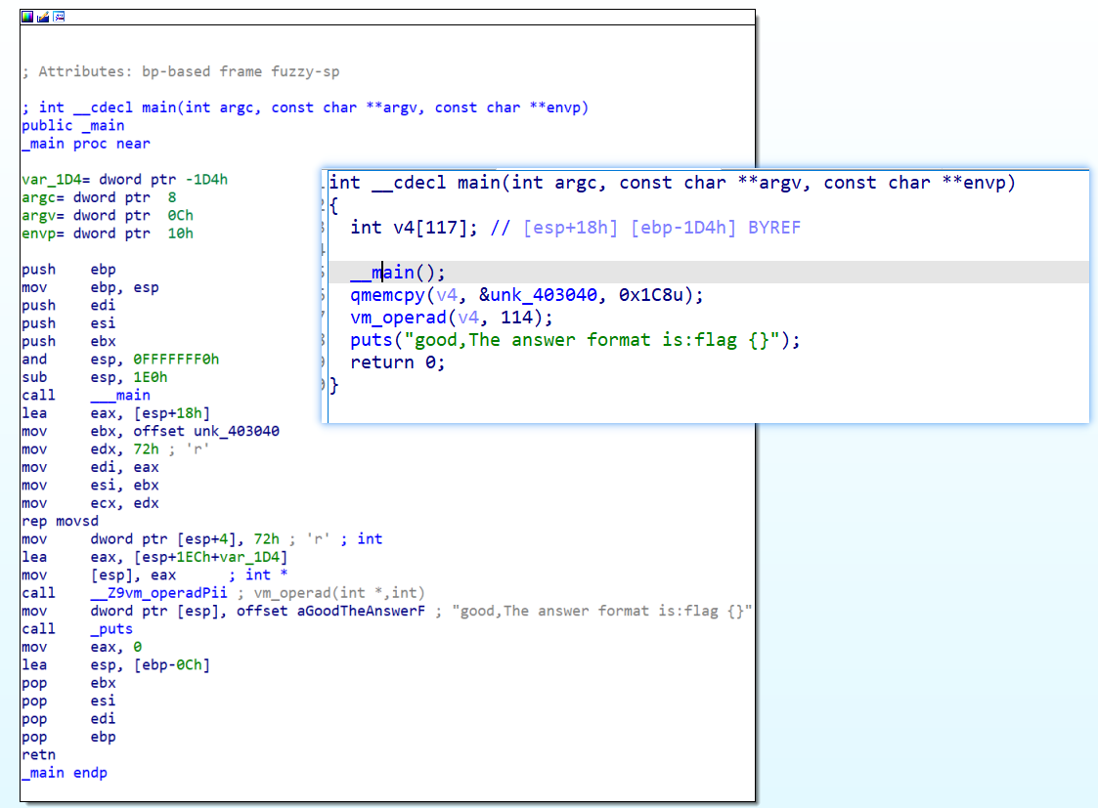
Task: Select the rep movsd instruction
Action: (x=61, y=521)
